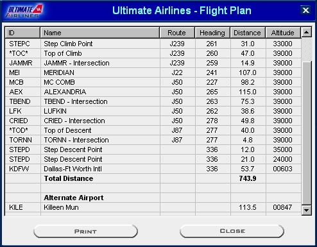317x247 pixels.
Task: Select the ALEXANDRIA waypoint row
Action: (153, 92)
